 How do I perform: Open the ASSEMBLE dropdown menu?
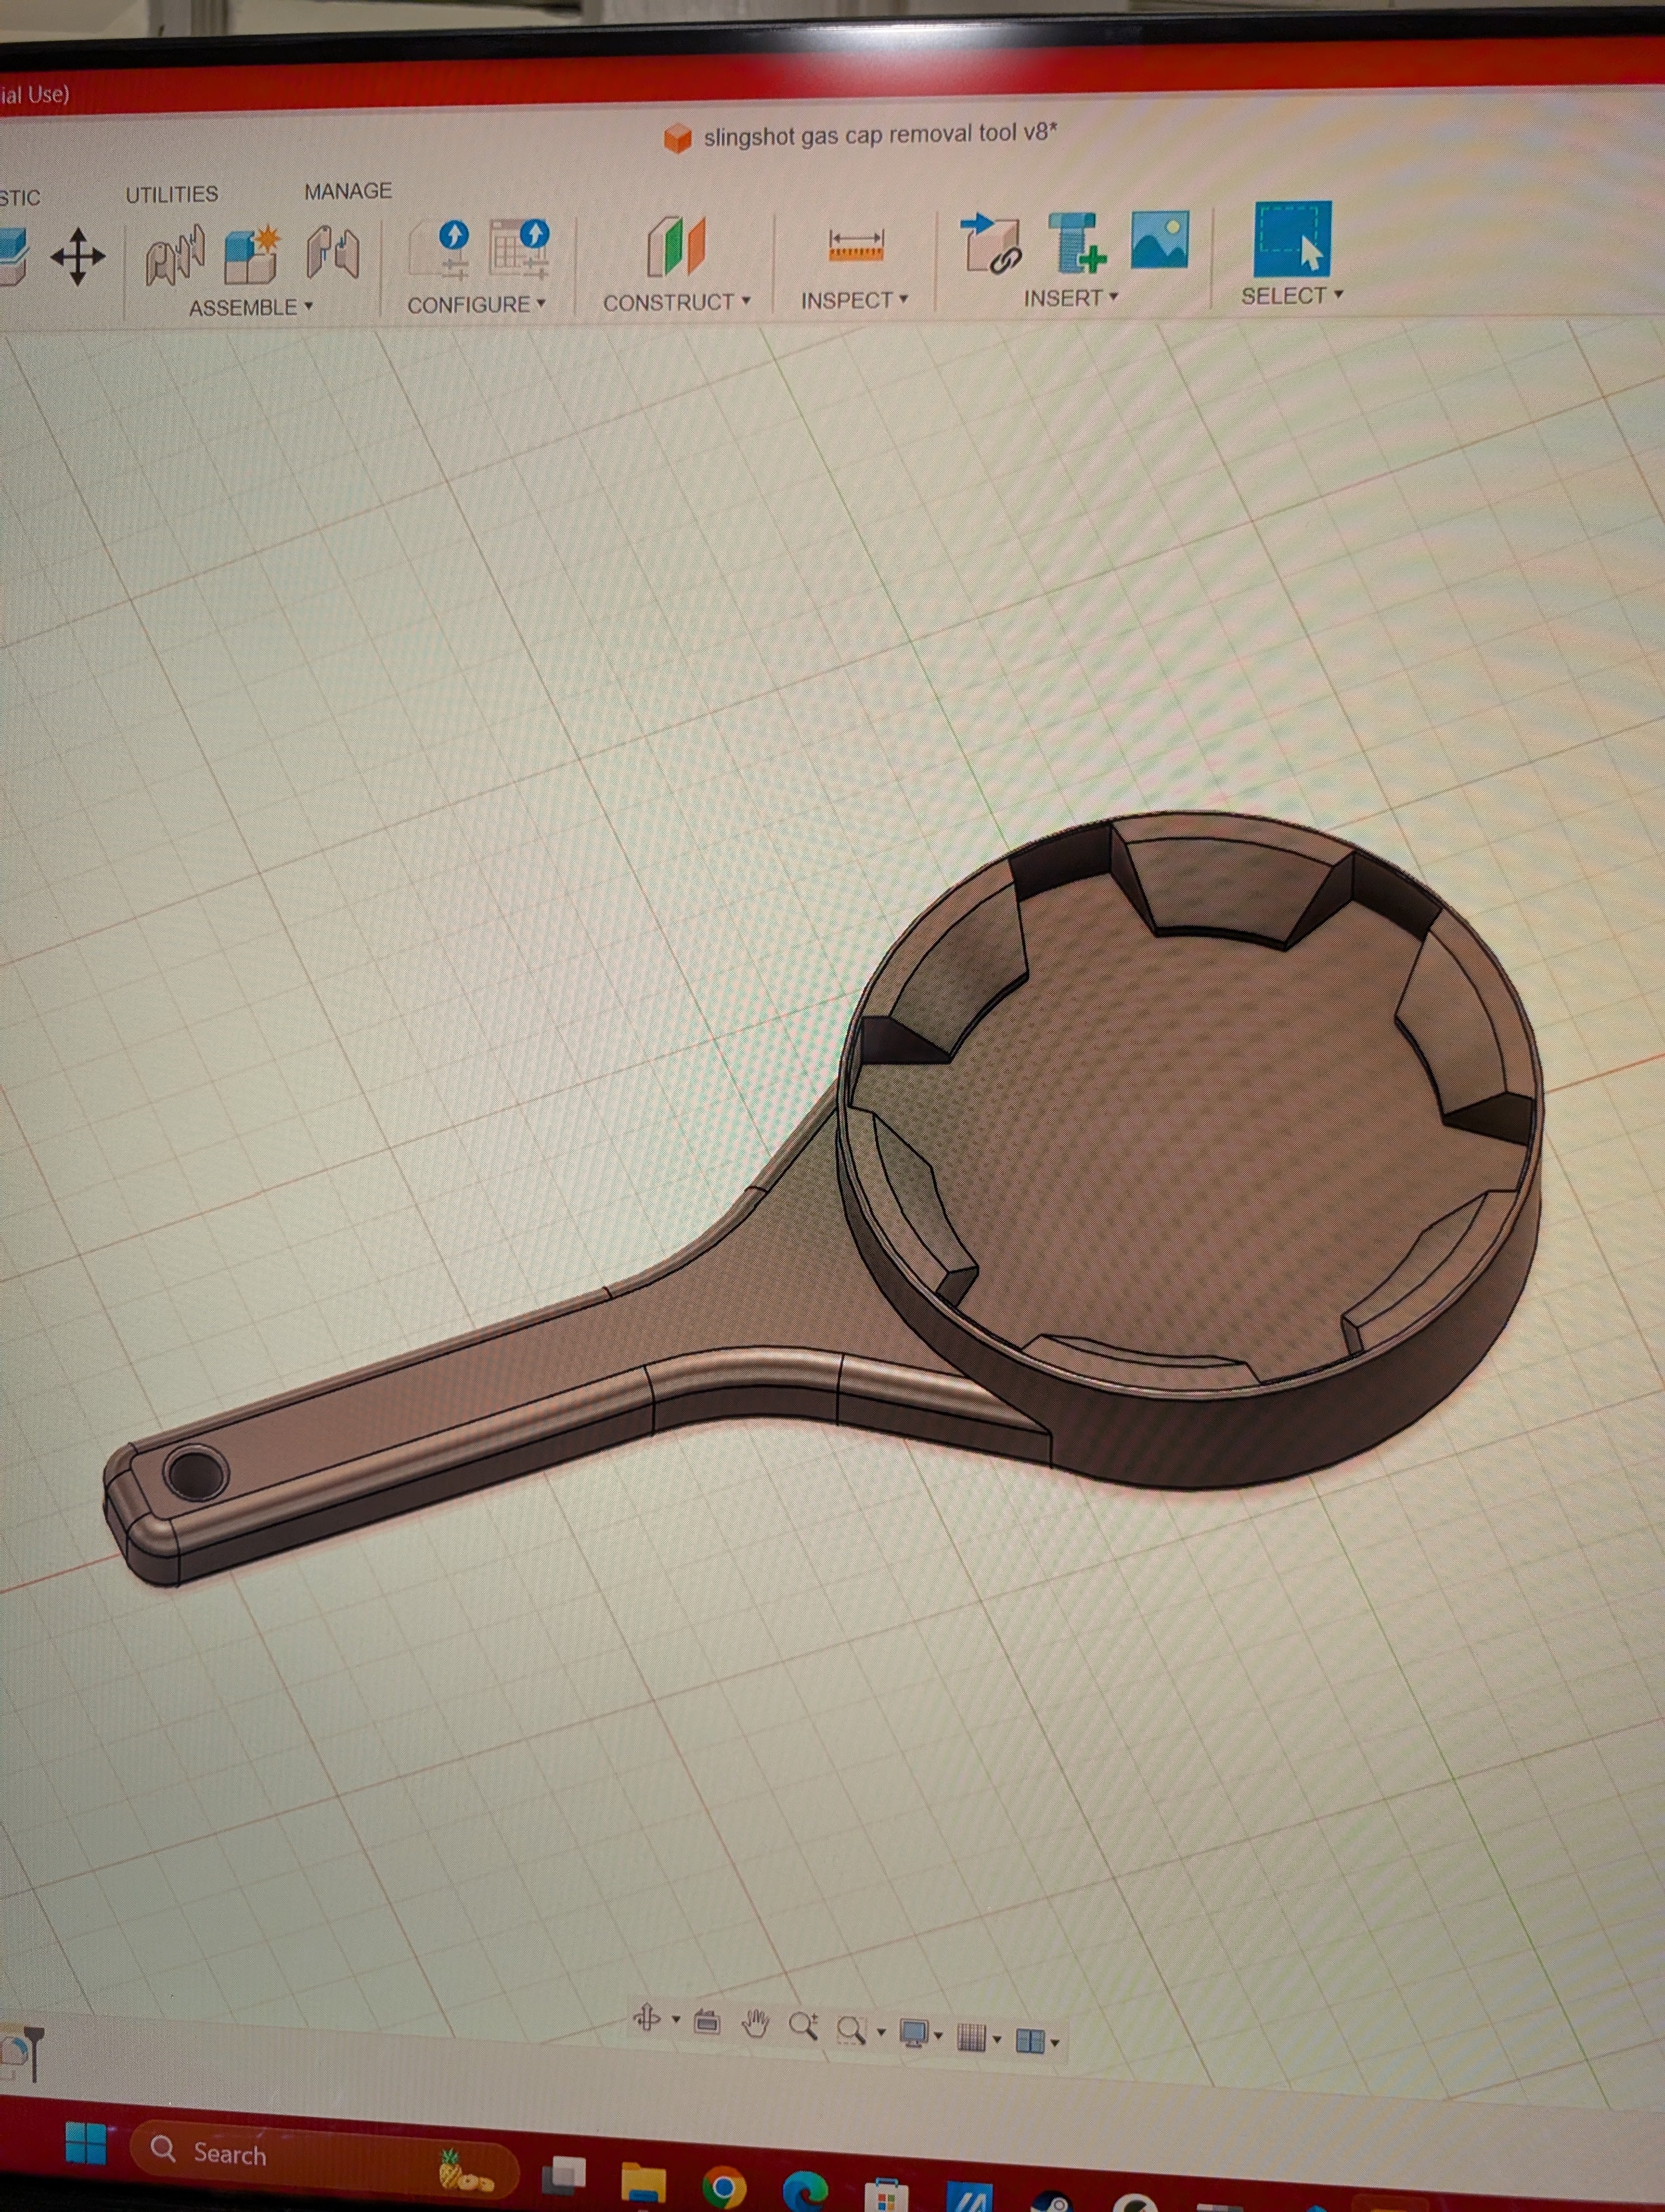[251, 307]
